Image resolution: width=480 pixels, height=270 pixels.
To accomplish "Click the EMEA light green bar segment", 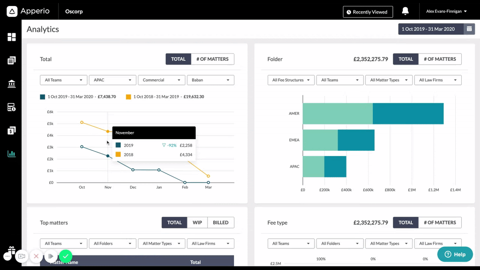I will point(320,140).
